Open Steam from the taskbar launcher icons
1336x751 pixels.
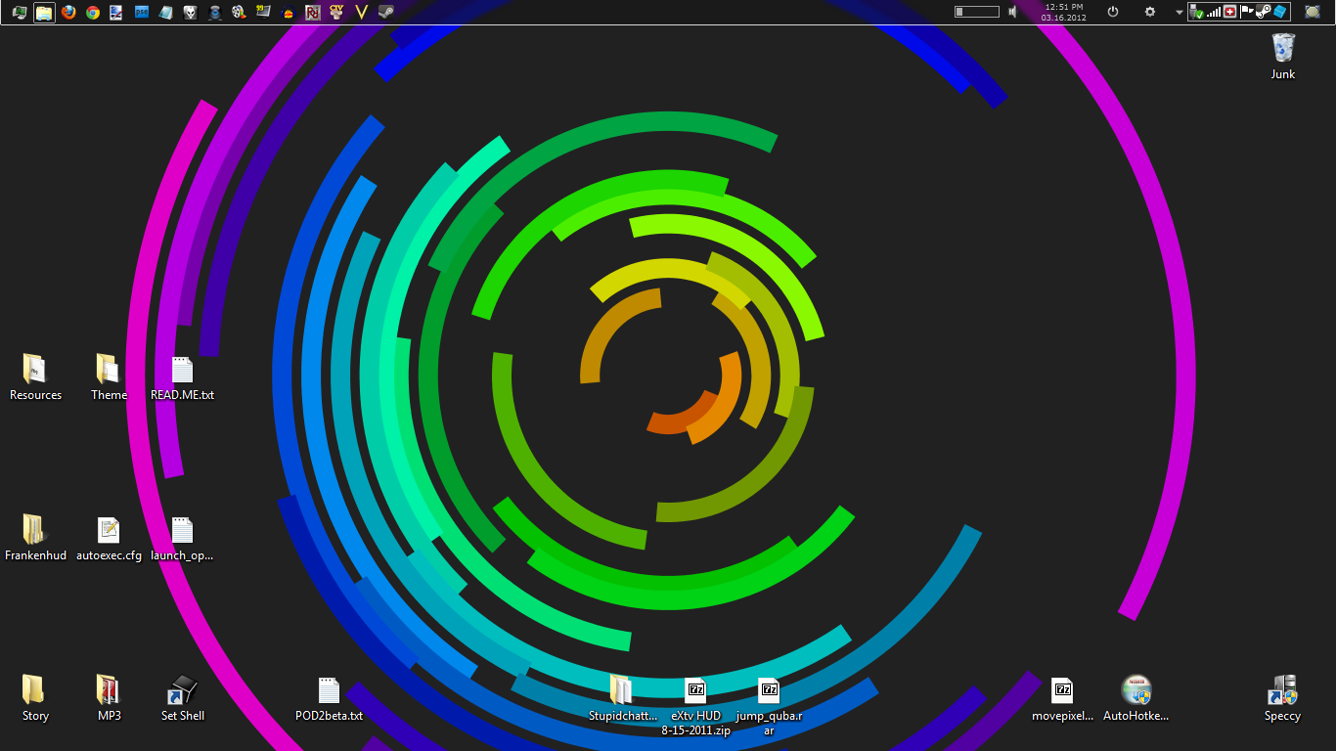(x=386, y=13)
